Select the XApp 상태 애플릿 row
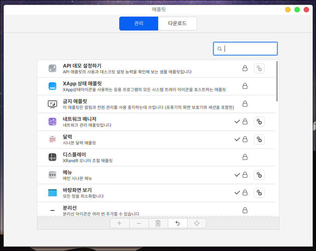The image size is (316, 251). (x=147, y=86)
